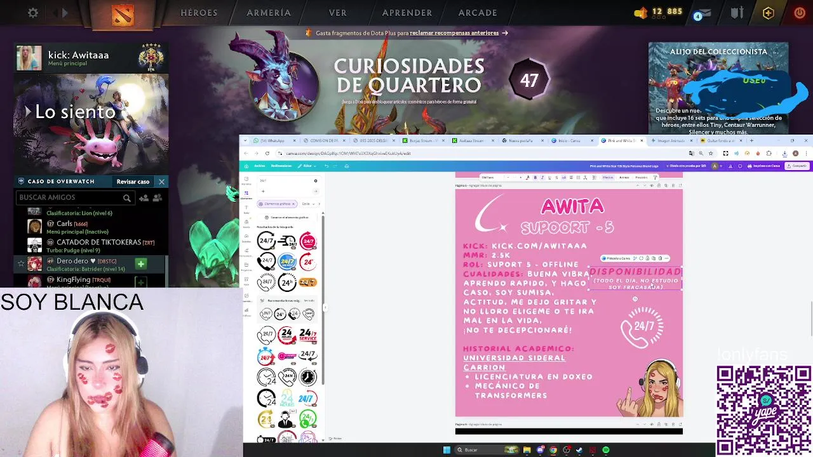Click the Revisar caso button

[x=133, y=182]
